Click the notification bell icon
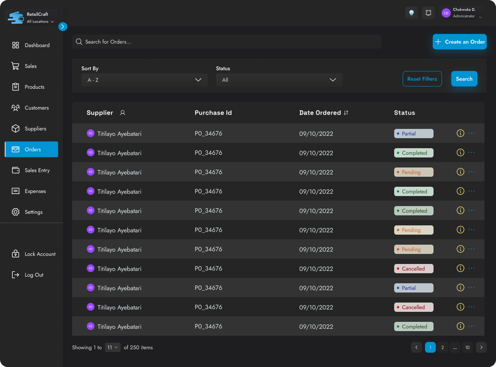496x367 pixels. [x=428, y=13]
